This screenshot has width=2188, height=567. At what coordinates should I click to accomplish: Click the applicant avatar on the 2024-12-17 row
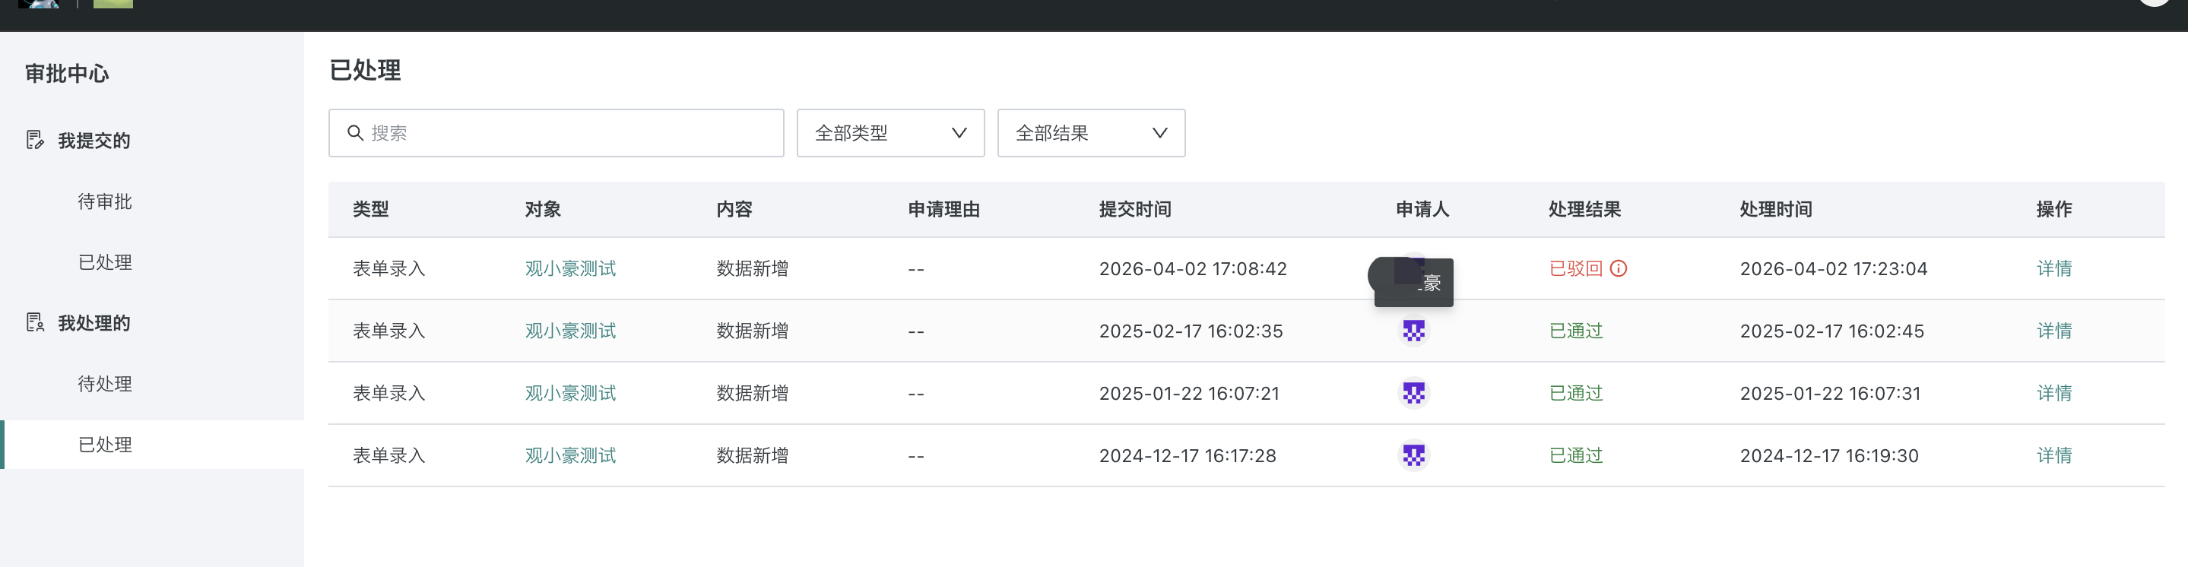pos(1413,455)
